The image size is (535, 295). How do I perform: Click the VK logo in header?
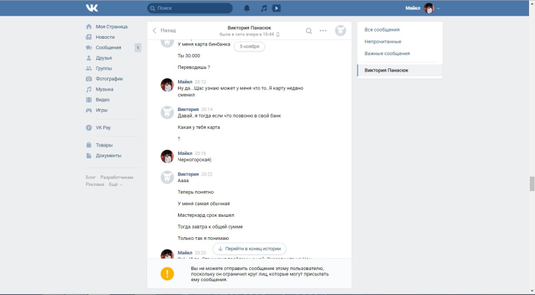pos(91,8)
